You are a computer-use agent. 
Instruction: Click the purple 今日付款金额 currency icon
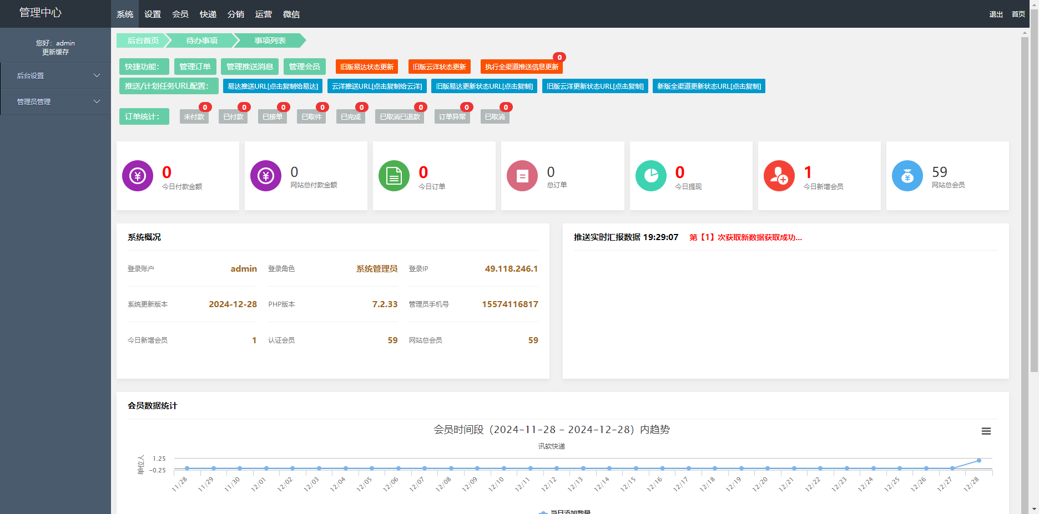[137, 175]
